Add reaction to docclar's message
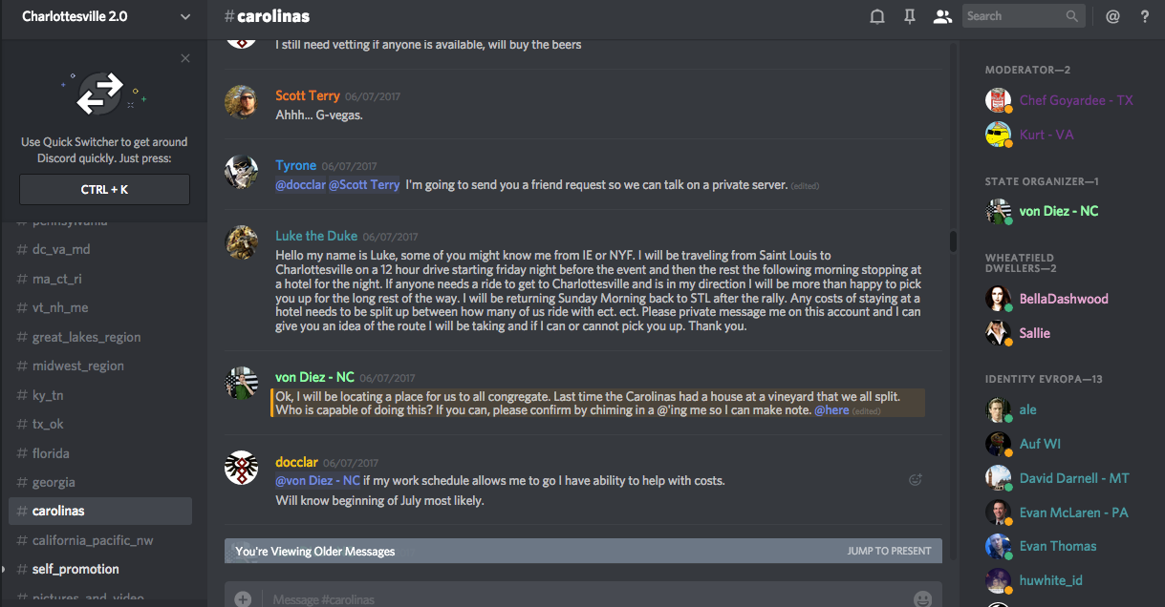Image resolution: width=1165 pixels, height=607 pixels. [x=916, y=480]
